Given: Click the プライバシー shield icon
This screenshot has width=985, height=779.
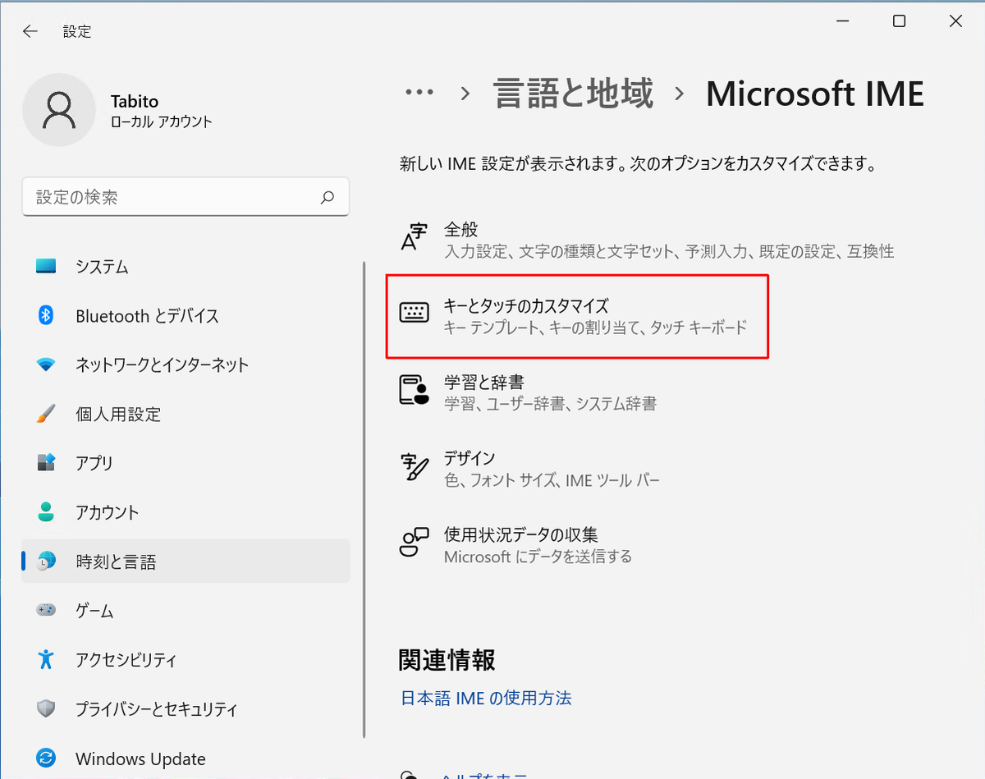Looking at the screenshot, I should tap(46, 708).
